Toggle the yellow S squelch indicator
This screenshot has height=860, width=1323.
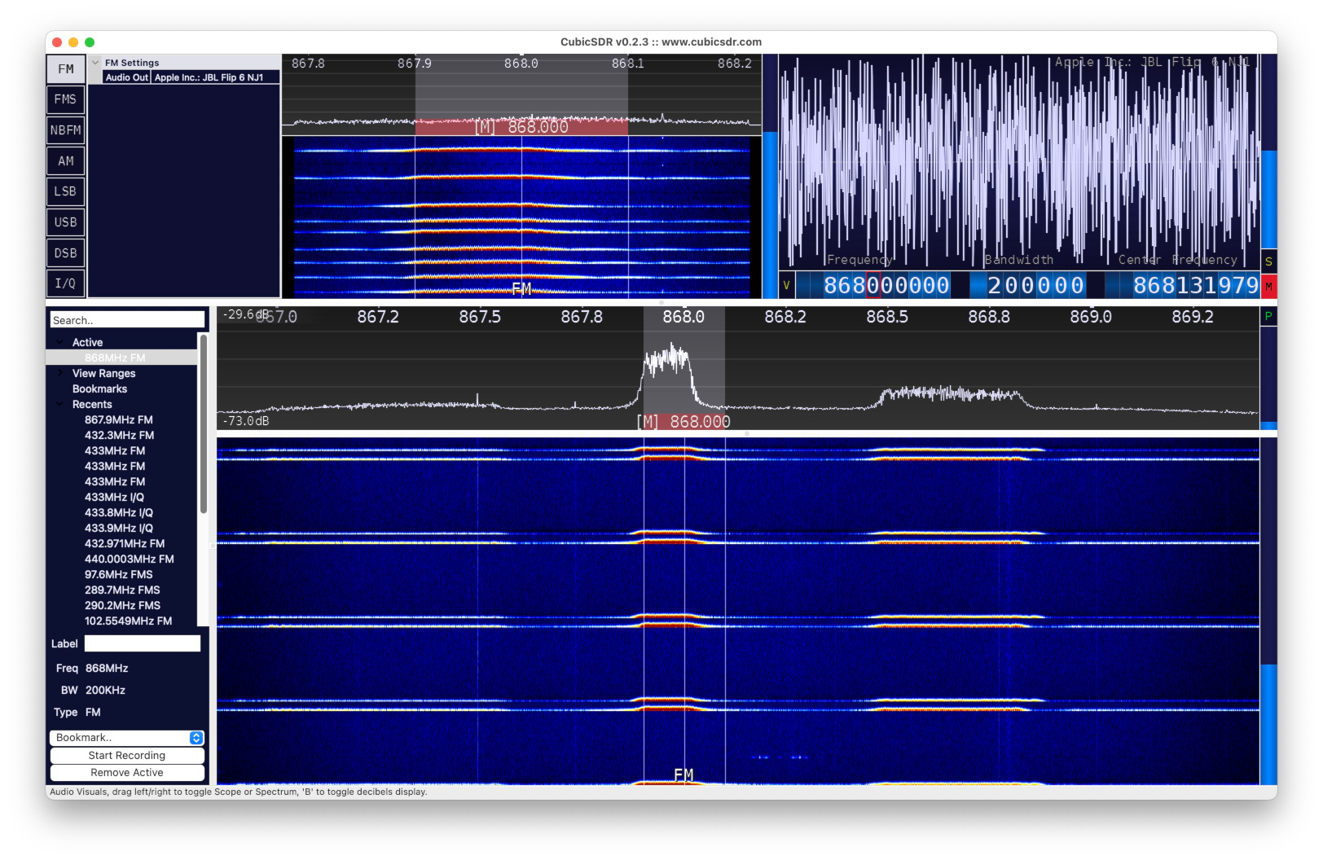[x=1268, y=261]
